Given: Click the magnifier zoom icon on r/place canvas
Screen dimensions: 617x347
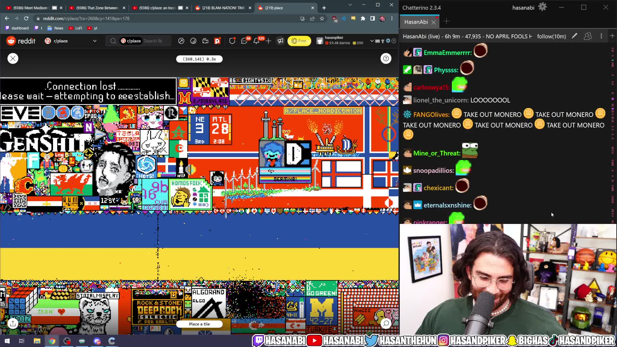Looking at the screenshot, I should click(386, 324).
